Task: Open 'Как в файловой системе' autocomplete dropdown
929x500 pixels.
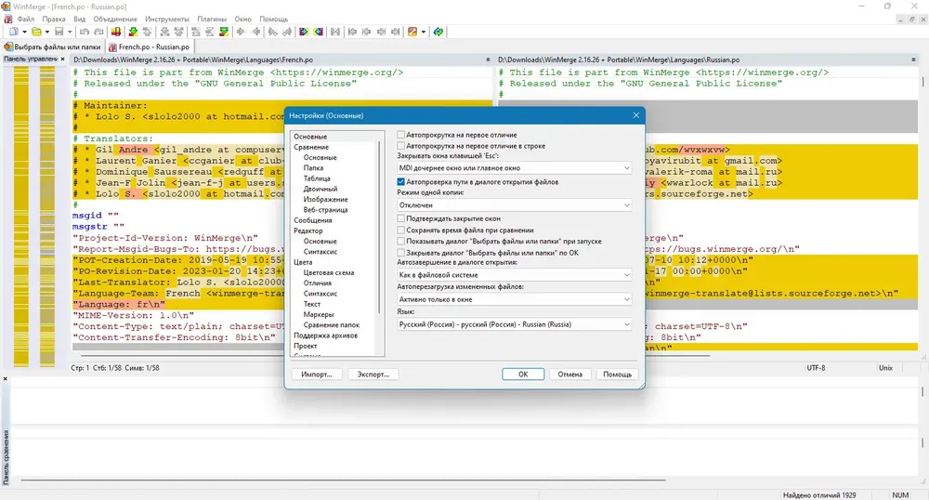Action: pyautogui.click(x=514, y=275)
